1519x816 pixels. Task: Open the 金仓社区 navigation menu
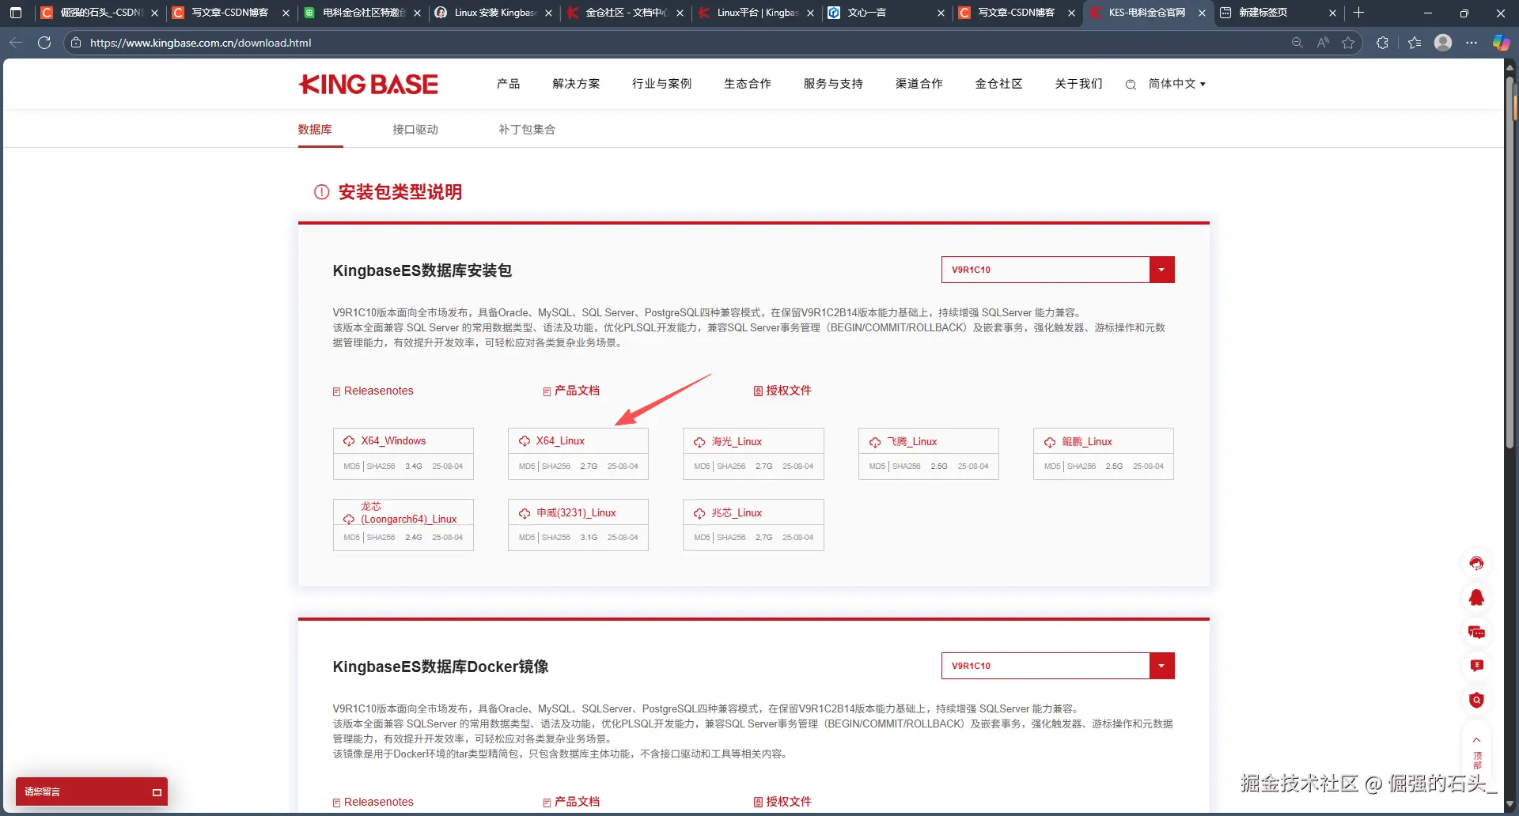(998, 84)
